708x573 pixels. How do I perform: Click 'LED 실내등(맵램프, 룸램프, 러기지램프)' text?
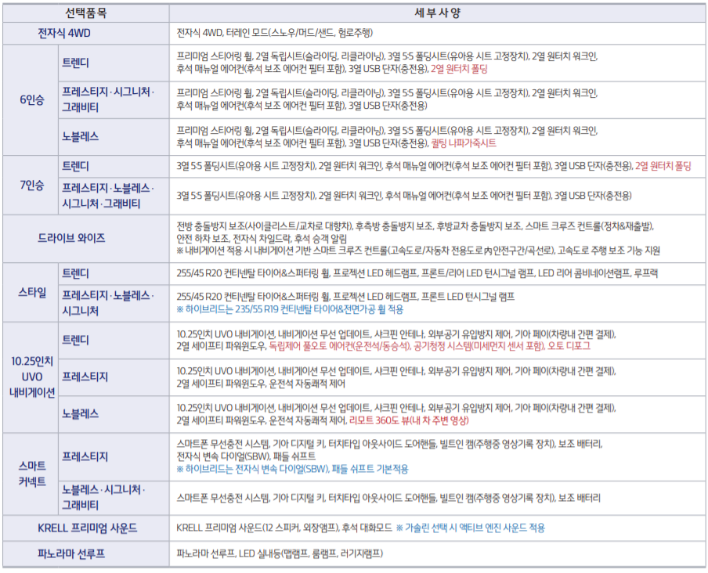(x=311, y=553)
